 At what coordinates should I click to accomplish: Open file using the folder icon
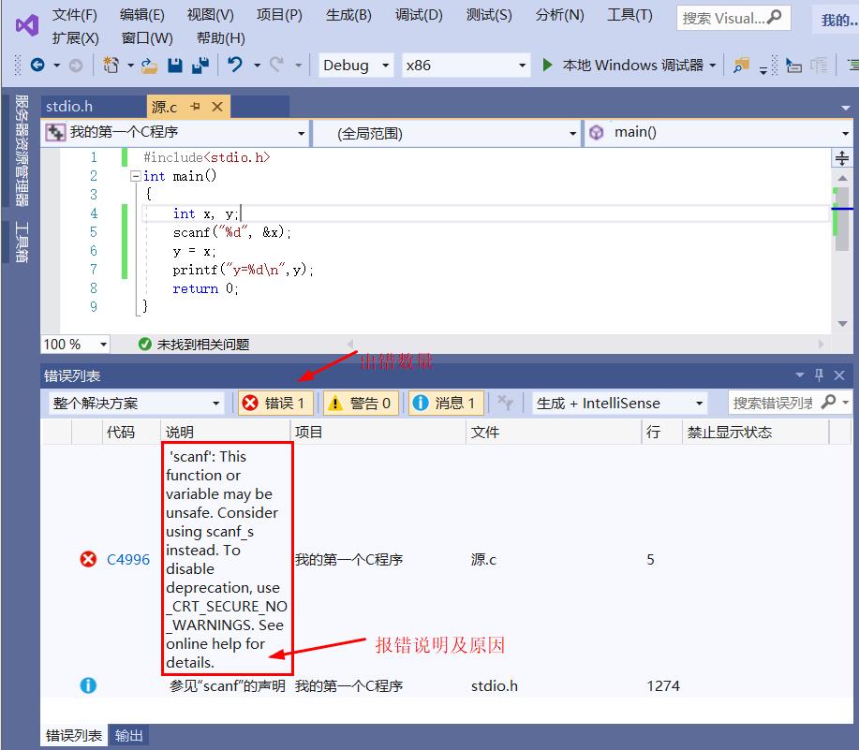pyautogui.click(x=149, y=66)
